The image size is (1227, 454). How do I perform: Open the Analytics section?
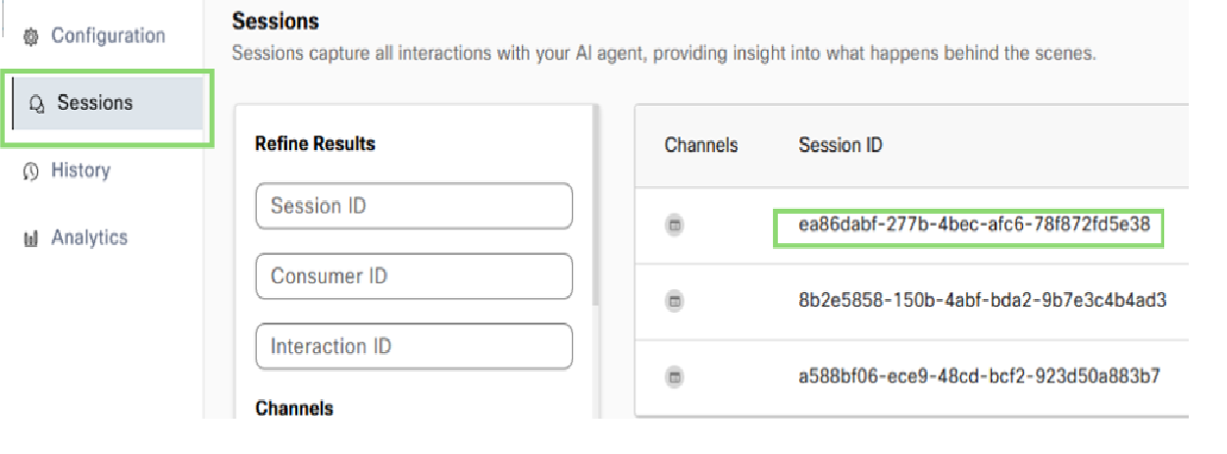pos(89,237)
